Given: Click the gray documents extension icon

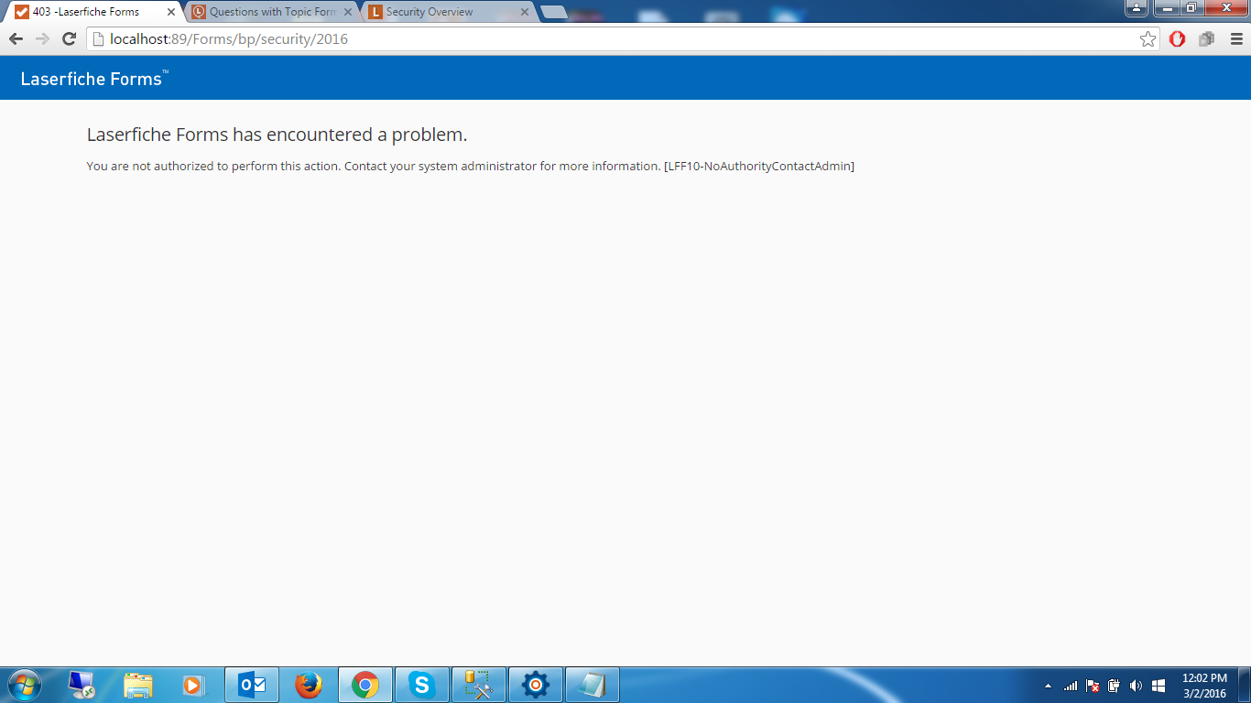Looking at the screenshot, I should (x=1207, y=39).
